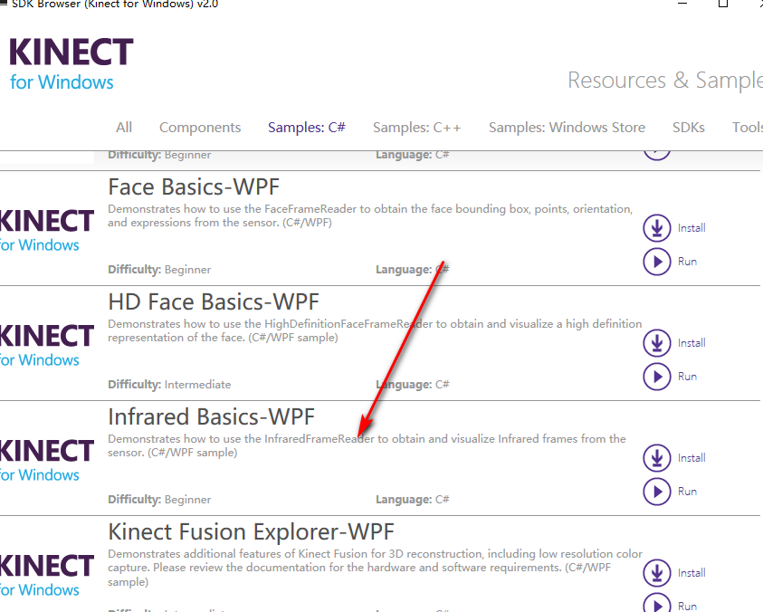Image resolution: width=763 pixels, height=612 pixels.
Task: Click the Face Basics-WPF sample title
Action: 194,186
